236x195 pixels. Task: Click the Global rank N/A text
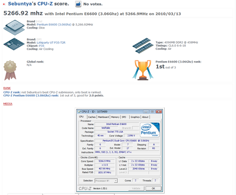(x=29, y=65)
